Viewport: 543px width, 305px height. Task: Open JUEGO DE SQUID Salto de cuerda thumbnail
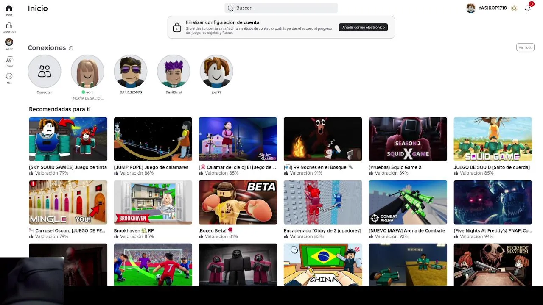[x=493, y=139]
